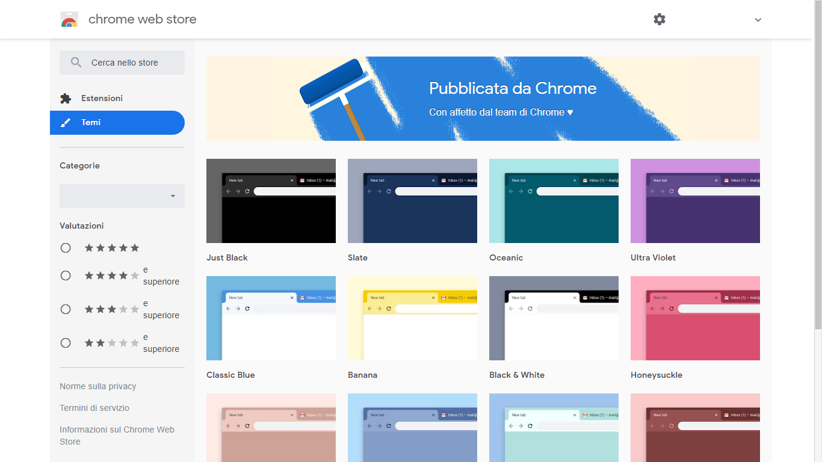Click the 'Just Black' theme title
The width and height of the screenshot is (822, 462).
tap(227, 257)
